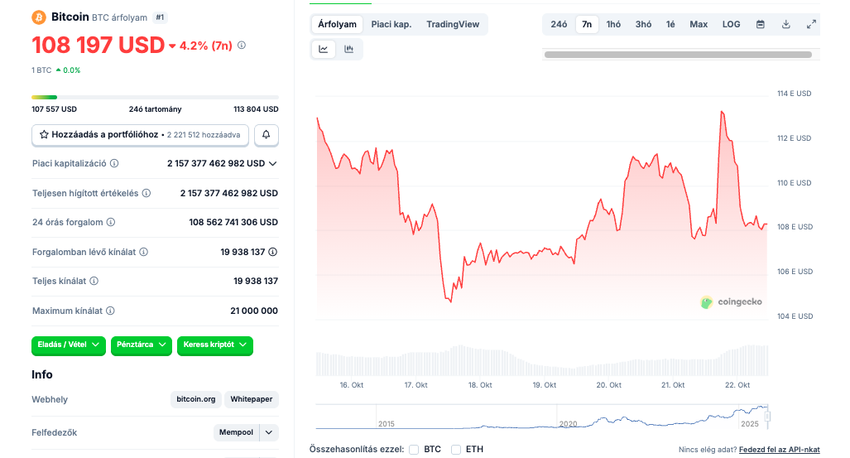Open the Whitepaper link
This screenshot has width=850, height=458.
pos(252,399)
